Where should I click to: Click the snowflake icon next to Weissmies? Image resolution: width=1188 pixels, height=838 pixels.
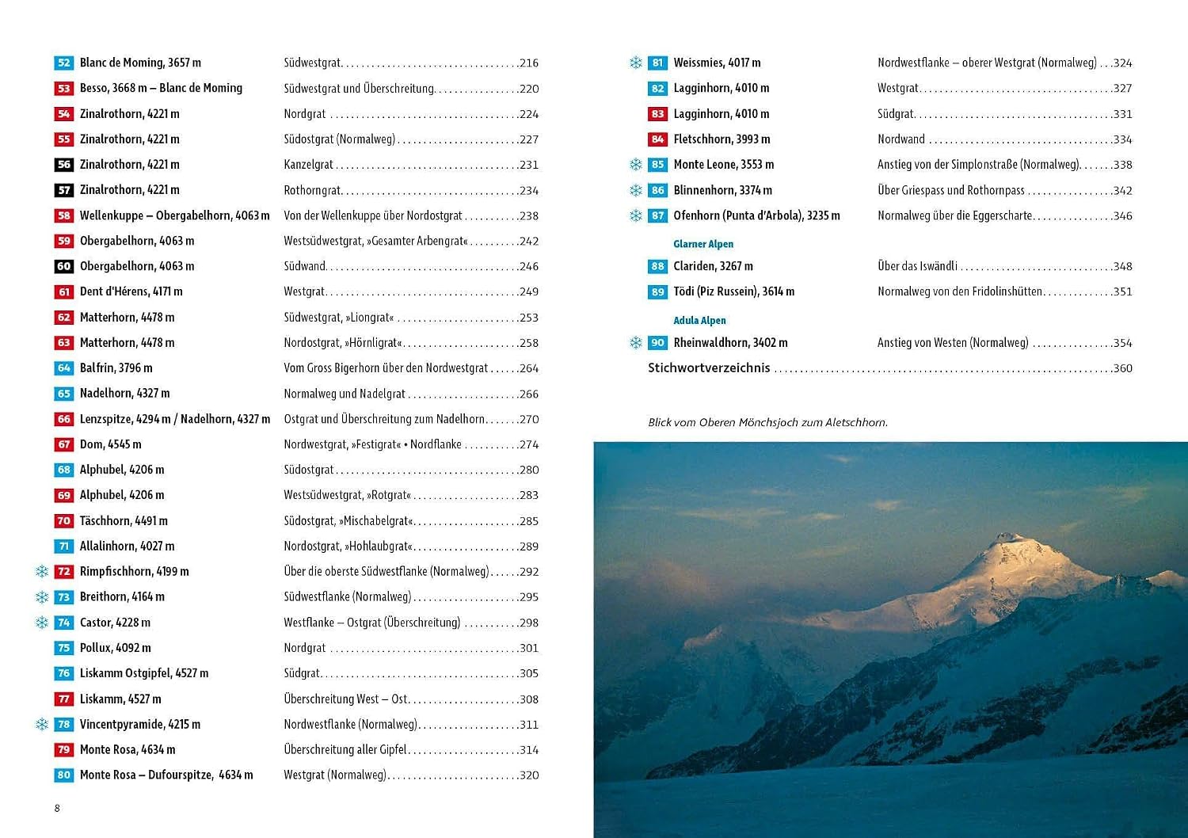[x=636, y=63]
